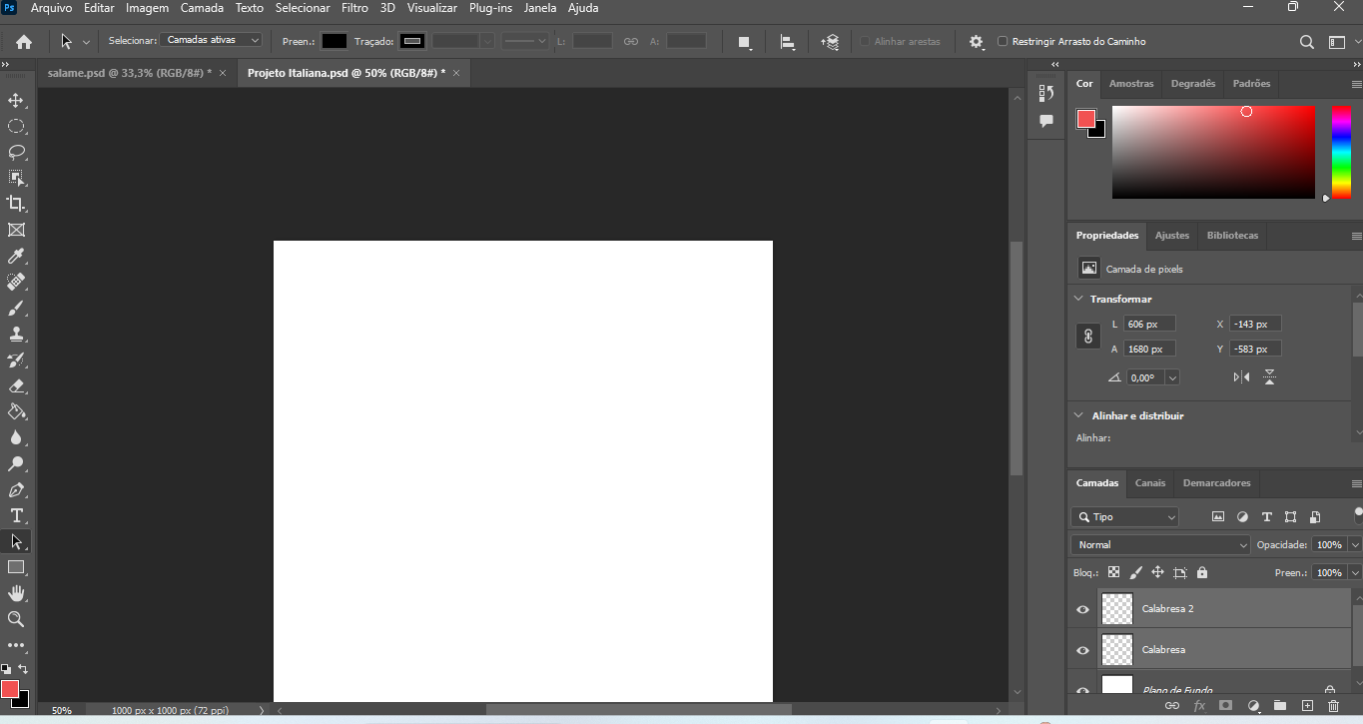Create a new layer
The height and width of the screenshot is (724, 1363).
[1307, 706]
